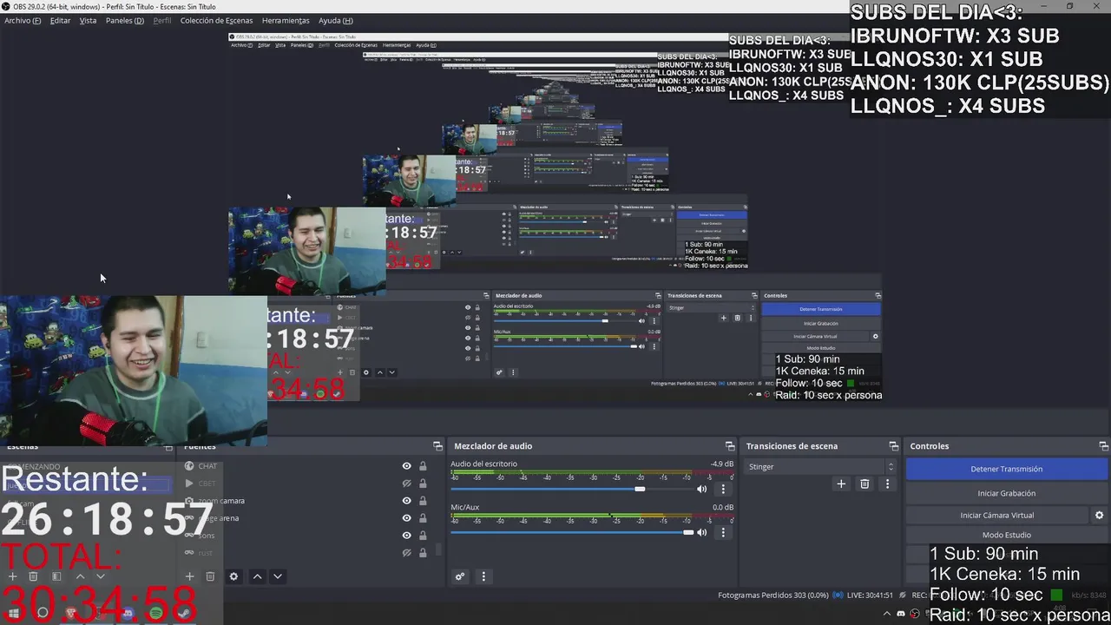Open the Paneles menu
Viewport: 1111px width, 625px height.
coord(125,20)
